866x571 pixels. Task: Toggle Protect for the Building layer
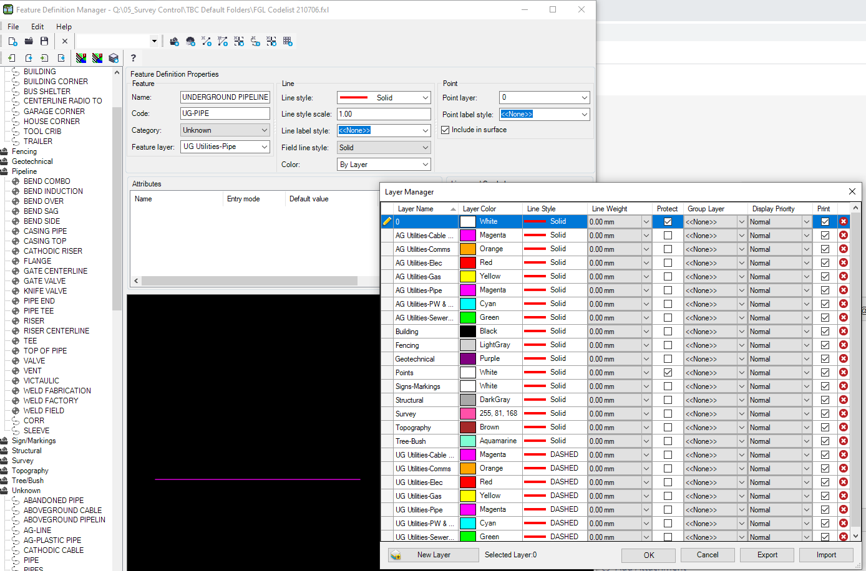tap(667, 331)
